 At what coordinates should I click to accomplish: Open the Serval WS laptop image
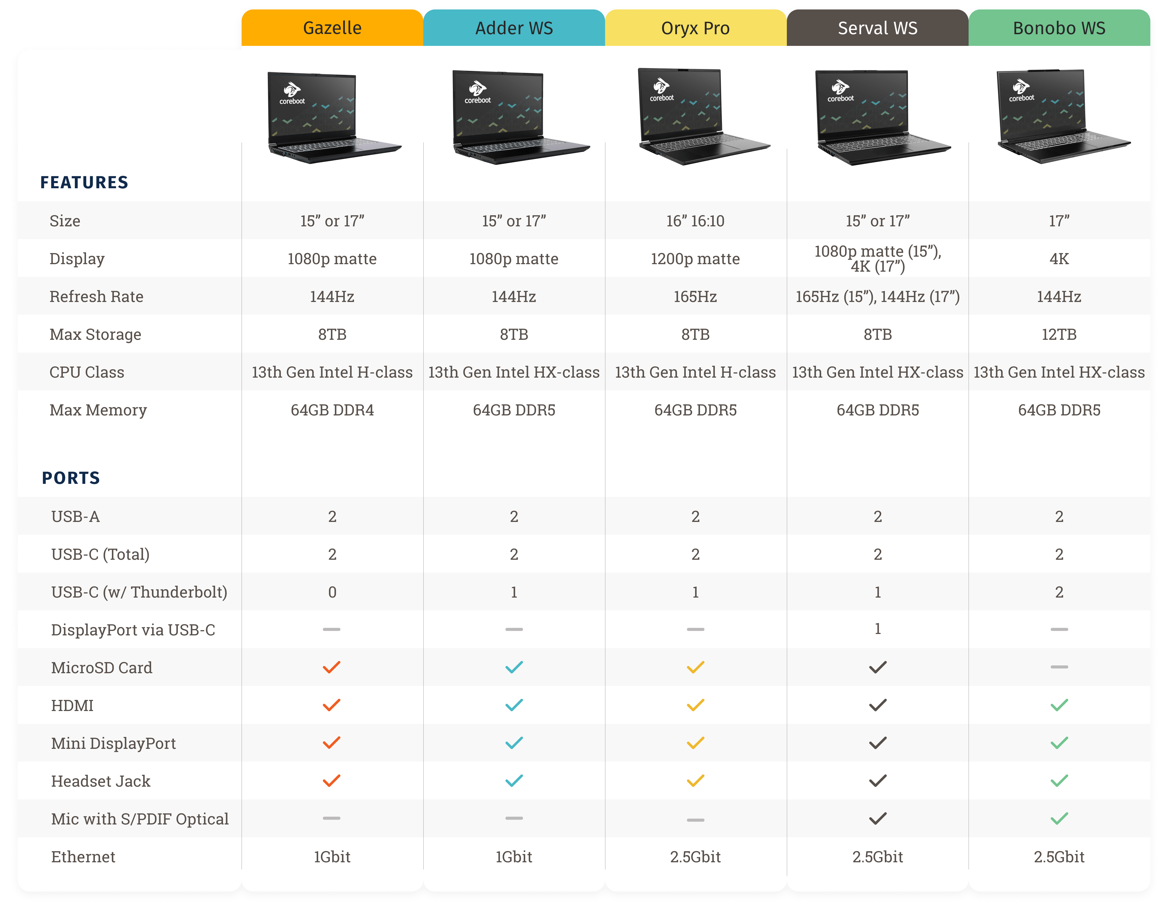pos(883,117)
